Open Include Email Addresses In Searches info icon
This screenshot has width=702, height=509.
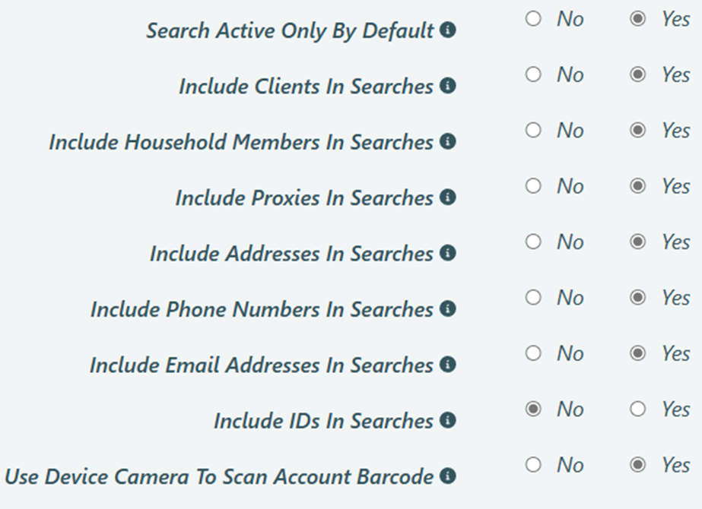448,365
